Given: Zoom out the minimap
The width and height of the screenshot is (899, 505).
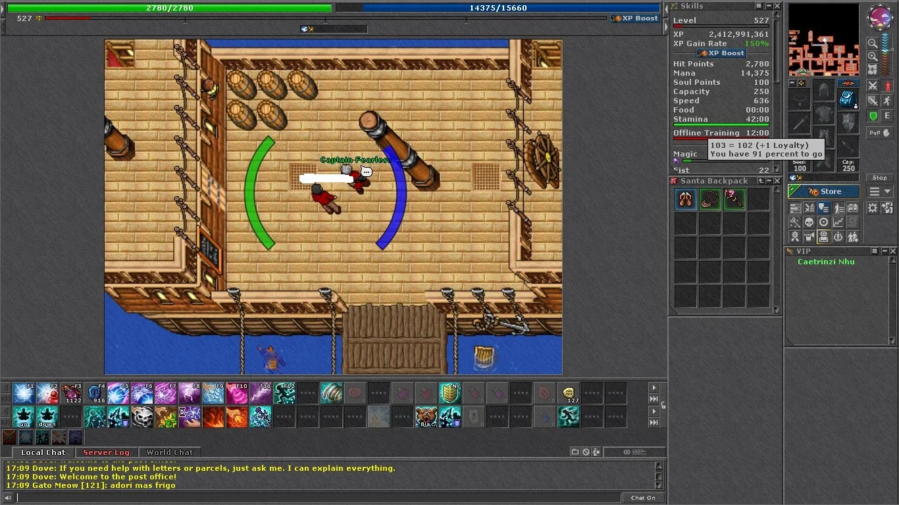Looking at the screenshot, I should 871,42.
